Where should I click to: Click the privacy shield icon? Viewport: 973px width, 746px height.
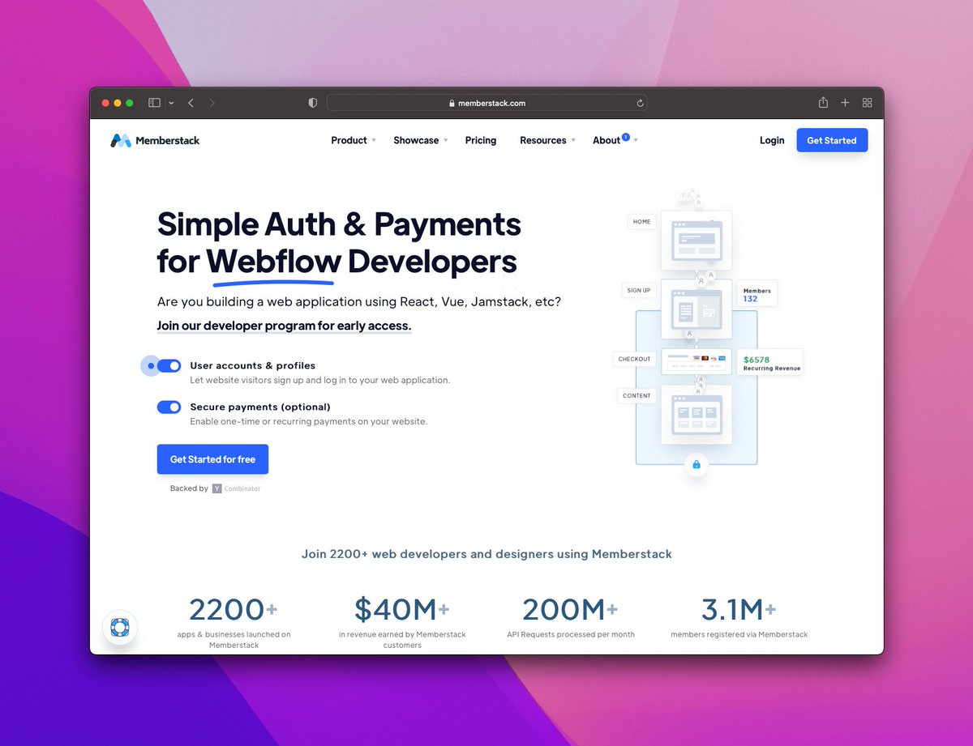pos(313,103)
